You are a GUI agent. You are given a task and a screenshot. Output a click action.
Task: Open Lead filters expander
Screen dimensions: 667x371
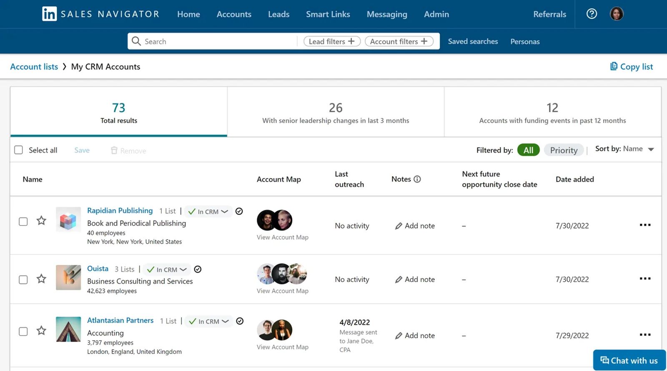point(332,41)
